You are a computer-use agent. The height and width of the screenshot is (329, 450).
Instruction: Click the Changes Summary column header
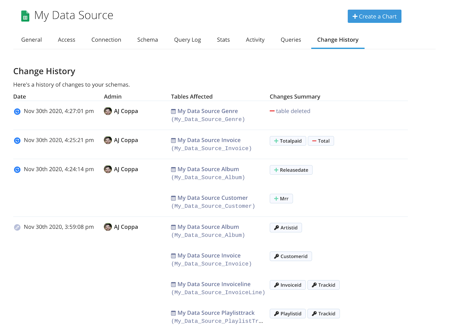(295, 97)
